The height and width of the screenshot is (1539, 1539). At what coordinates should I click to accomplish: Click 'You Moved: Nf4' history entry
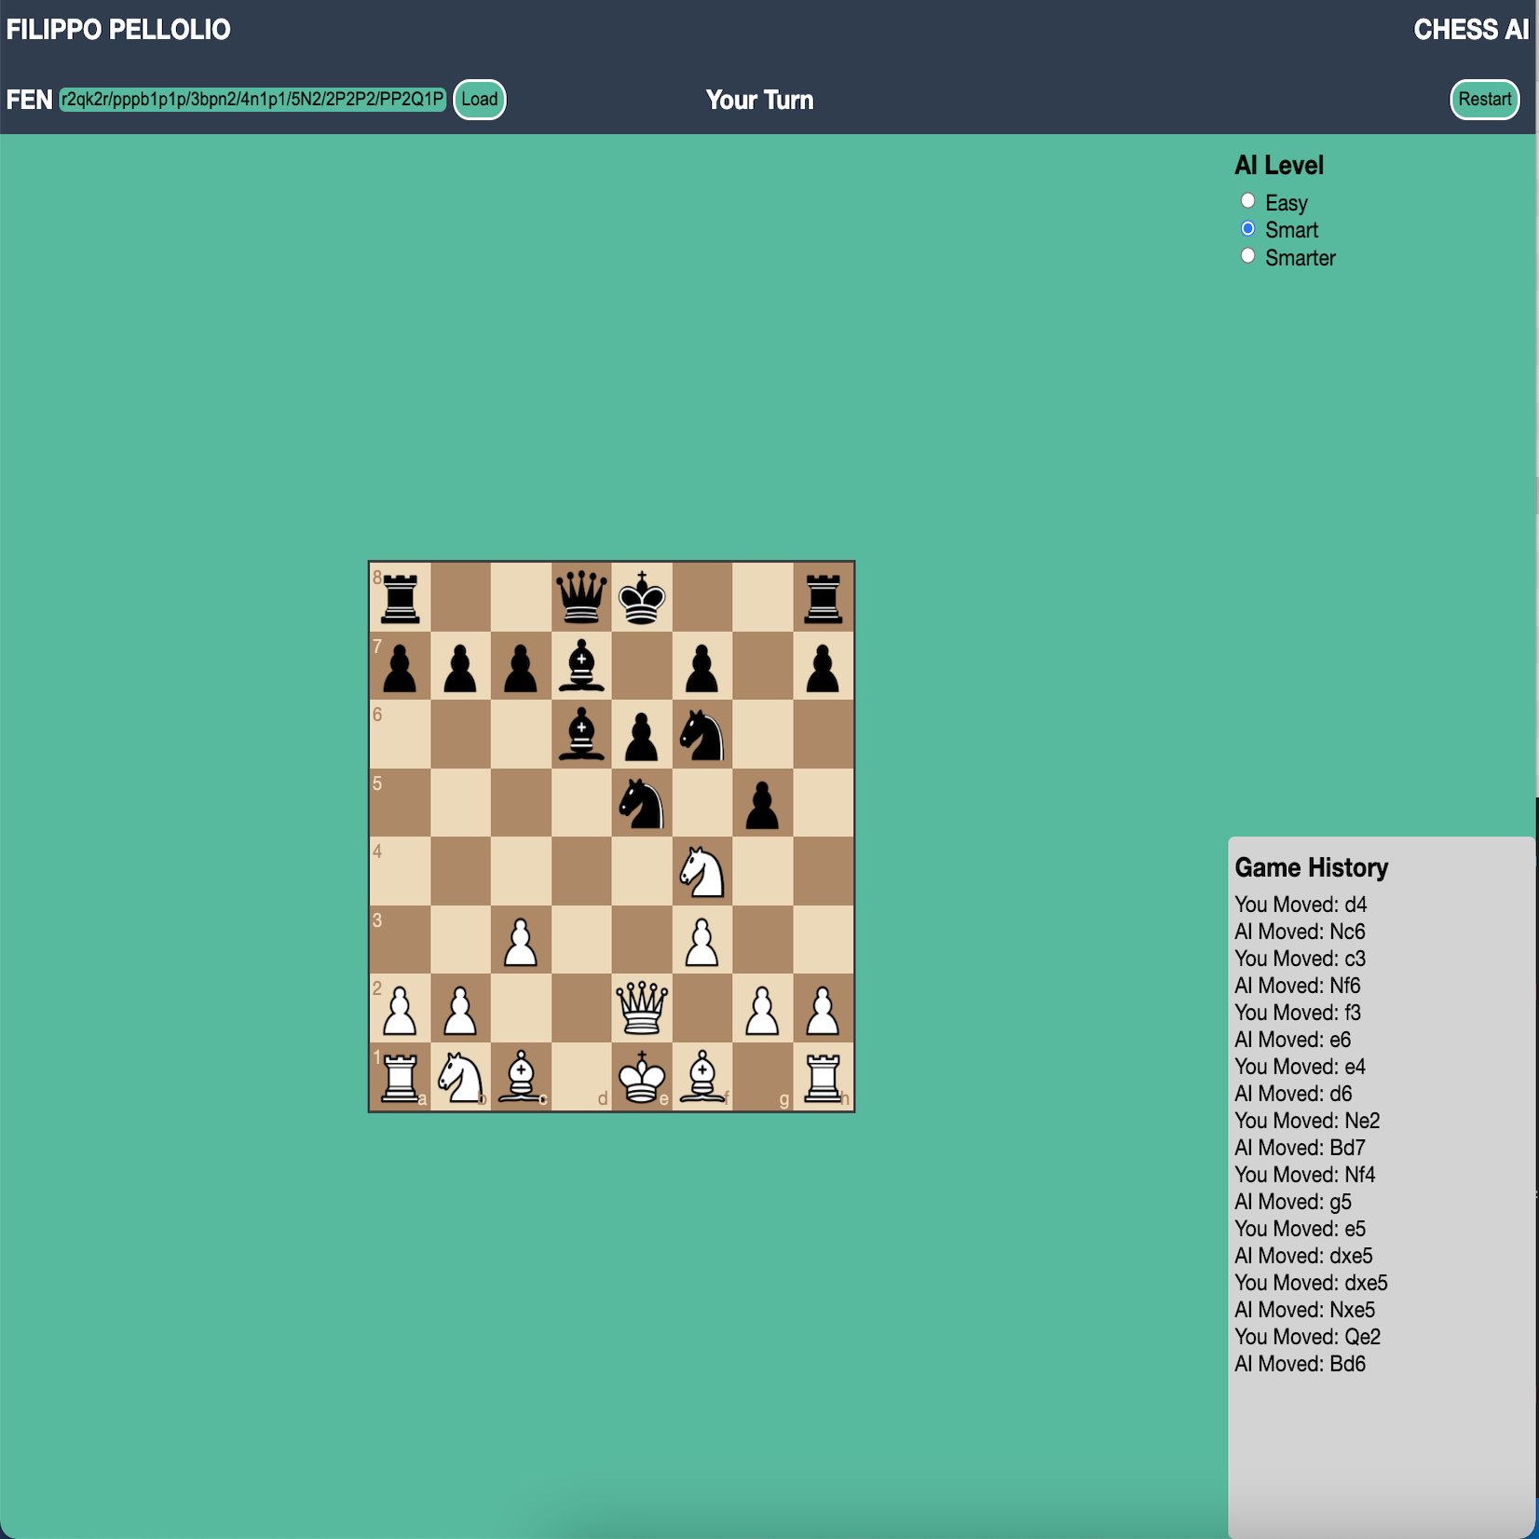tap(1304, 1175)
